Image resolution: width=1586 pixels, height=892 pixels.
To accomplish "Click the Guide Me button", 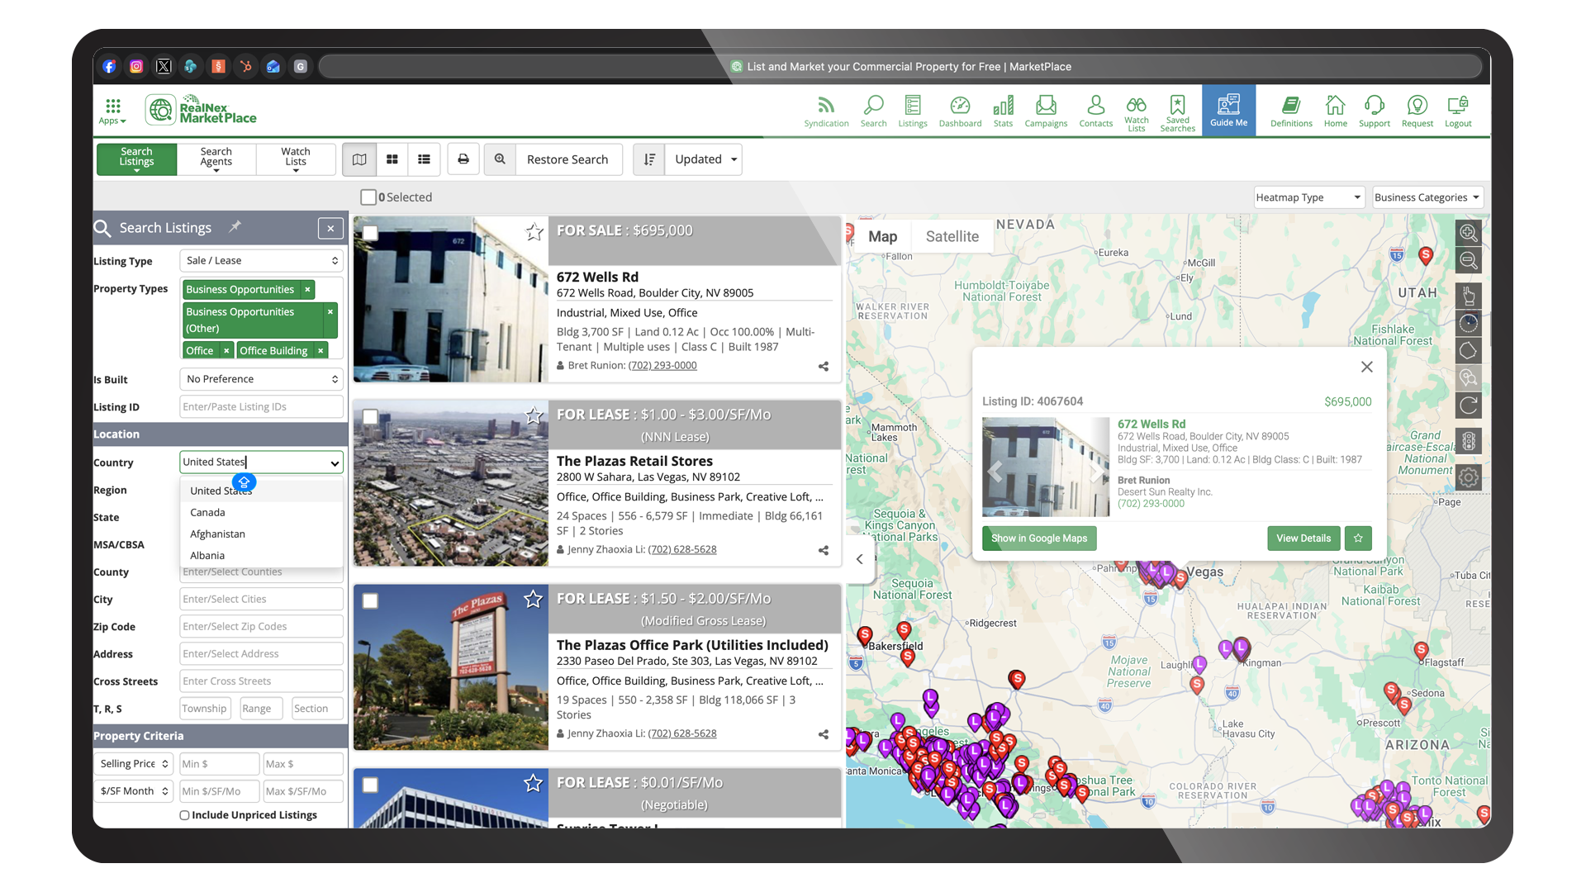I will [x=1228, y=111].
